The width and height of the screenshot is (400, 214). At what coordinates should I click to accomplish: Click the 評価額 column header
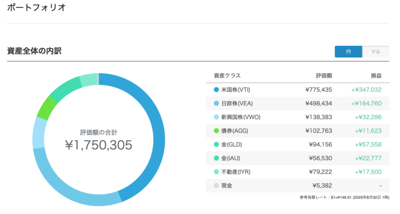click(x=324, y=75)
